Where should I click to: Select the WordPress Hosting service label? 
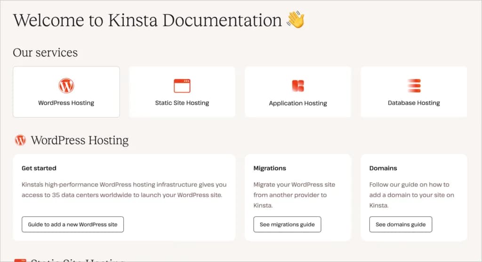[66, 103]
